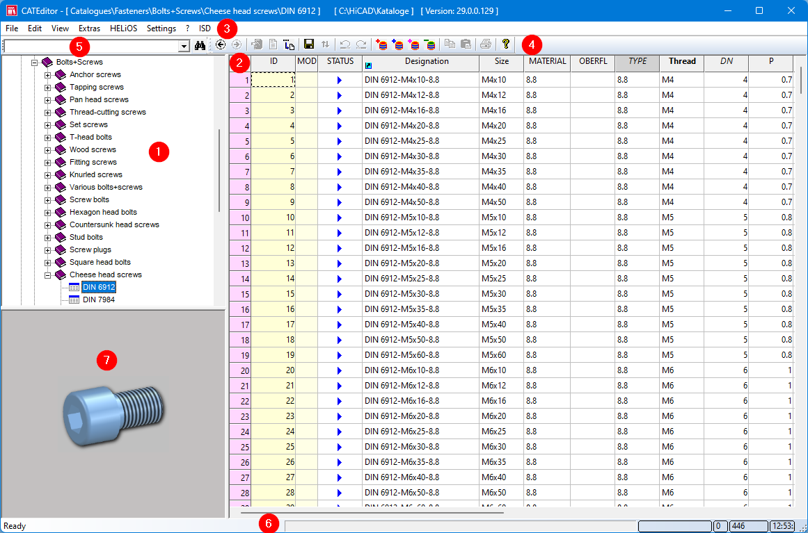Click the STATUS column header

pos(340,63)
